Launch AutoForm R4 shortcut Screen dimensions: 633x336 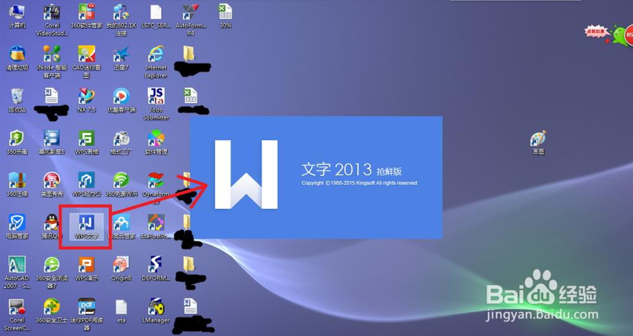(x=191, y=20)
